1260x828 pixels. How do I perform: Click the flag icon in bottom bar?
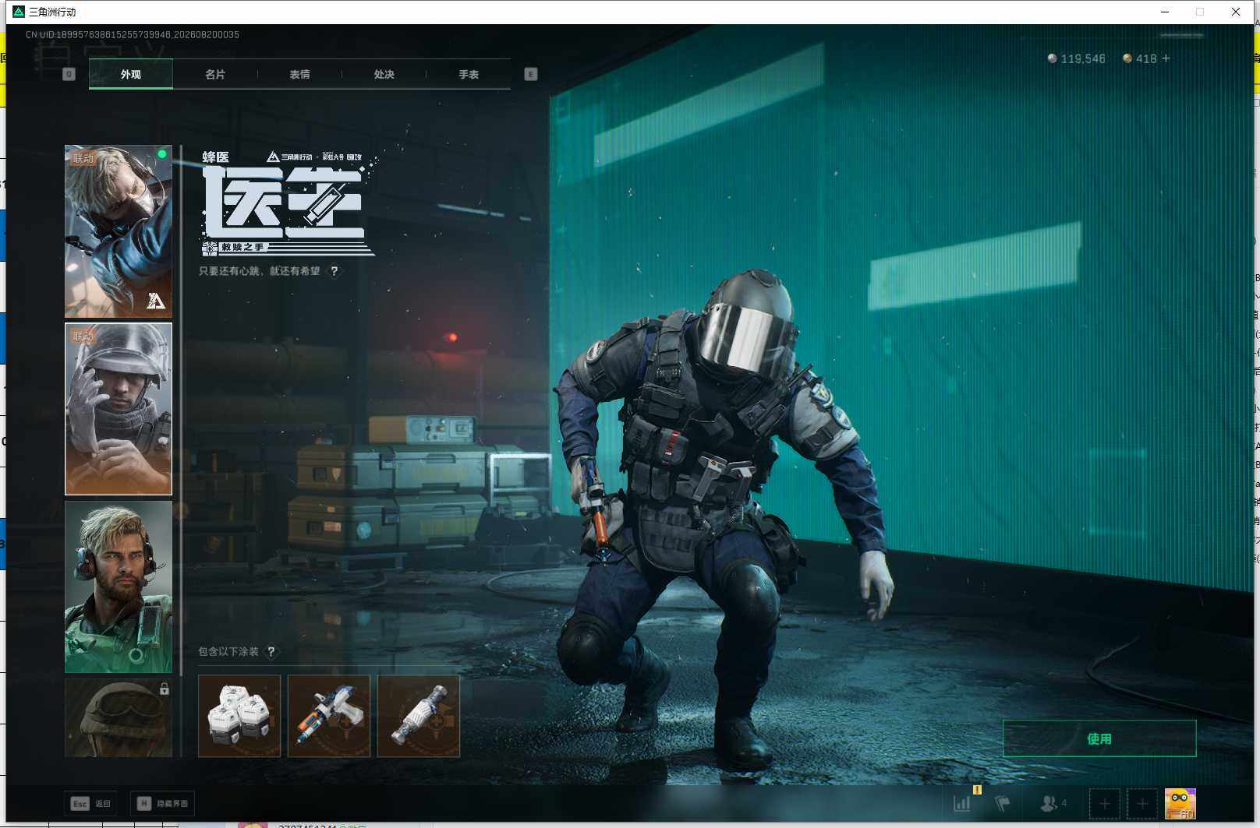coord(1003,803)
